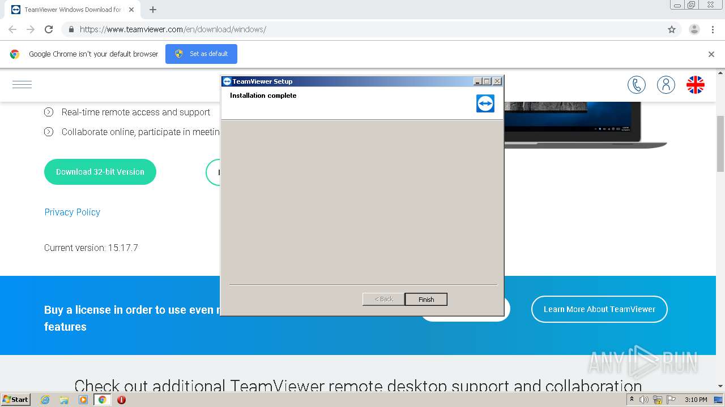Click Download 32-bit Version button
Screen dimensions: 725x407
coord(100,172)
